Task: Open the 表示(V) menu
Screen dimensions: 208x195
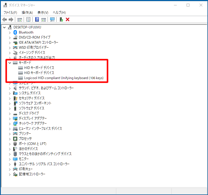Action: [43, 13]
